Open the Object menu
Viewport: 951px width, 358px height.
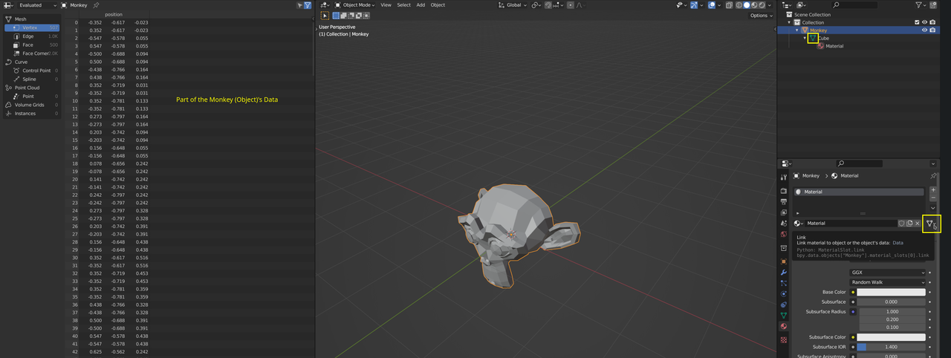pyautogui.click(x=438, y=4)
